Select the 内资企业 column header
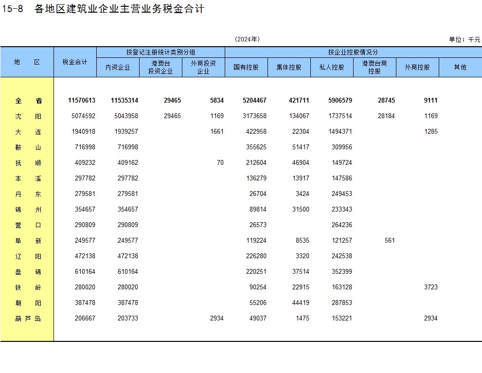The width and height of the screenshot is (482, 373). point(118,67)
